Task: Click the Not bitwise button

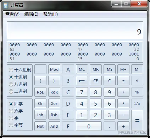Action: pyautogui.click(x=40, y=126)
